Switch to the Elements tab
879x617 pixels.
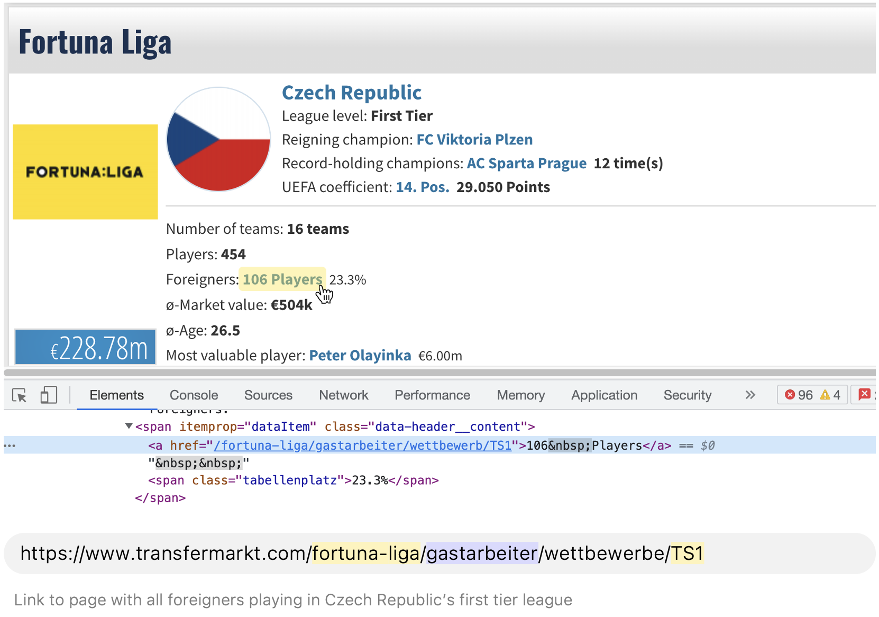coord(116,395)
